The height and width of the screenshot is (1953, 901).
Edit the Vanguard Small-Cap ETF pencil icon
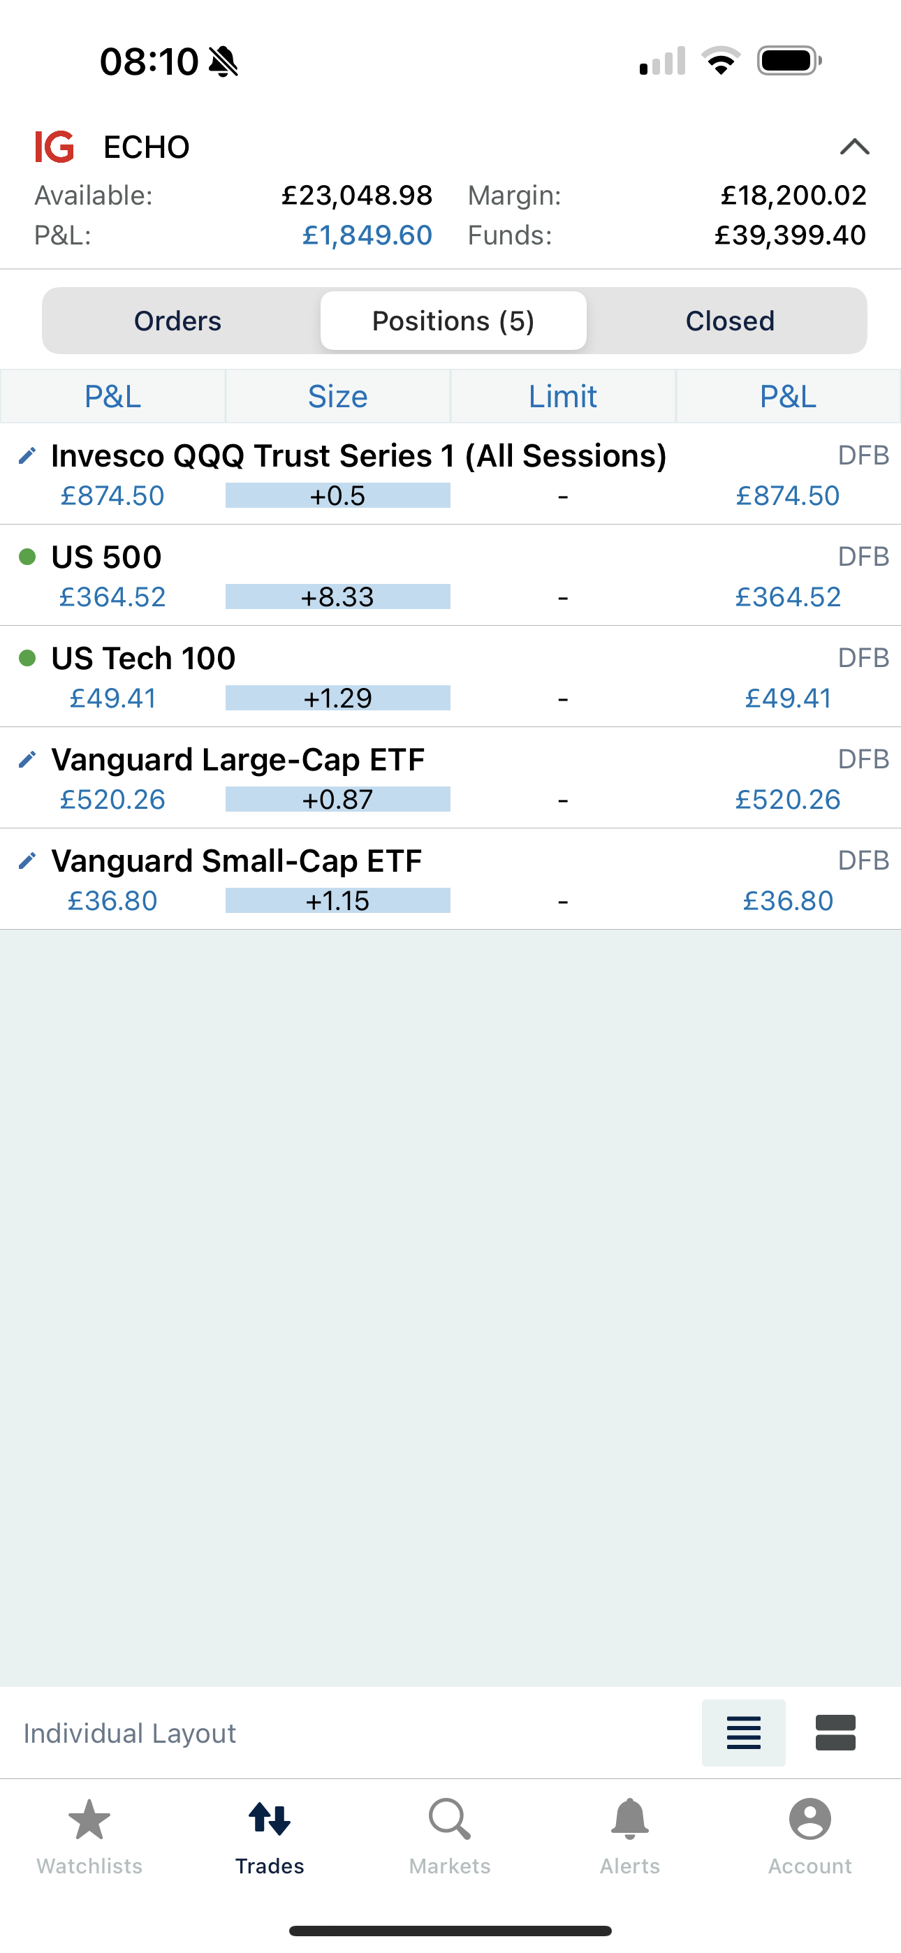[27, 861]
